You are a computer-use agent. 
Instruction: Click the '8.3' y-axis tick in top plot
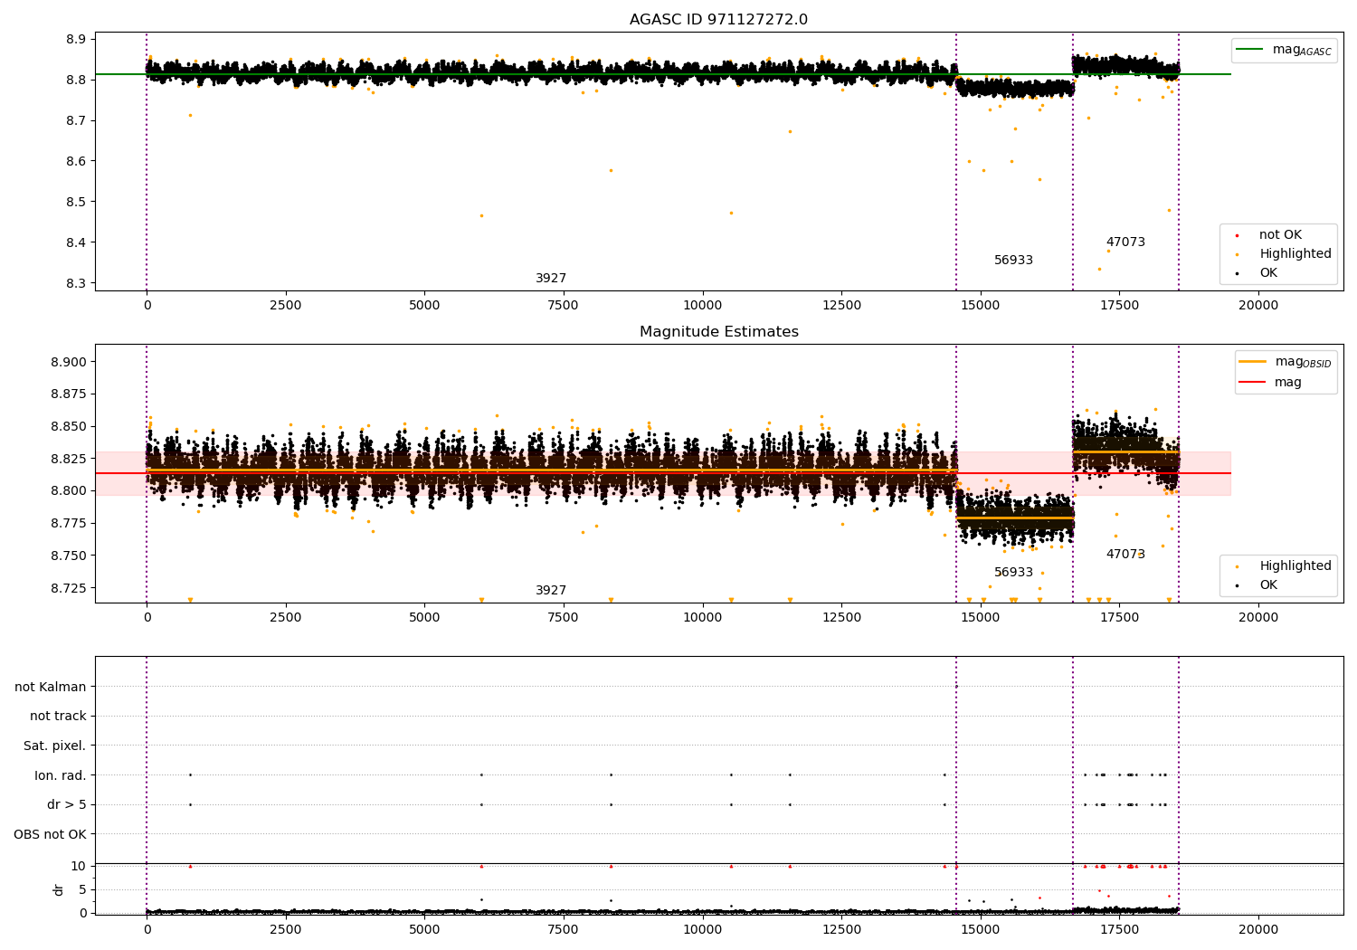pos(76,284)
